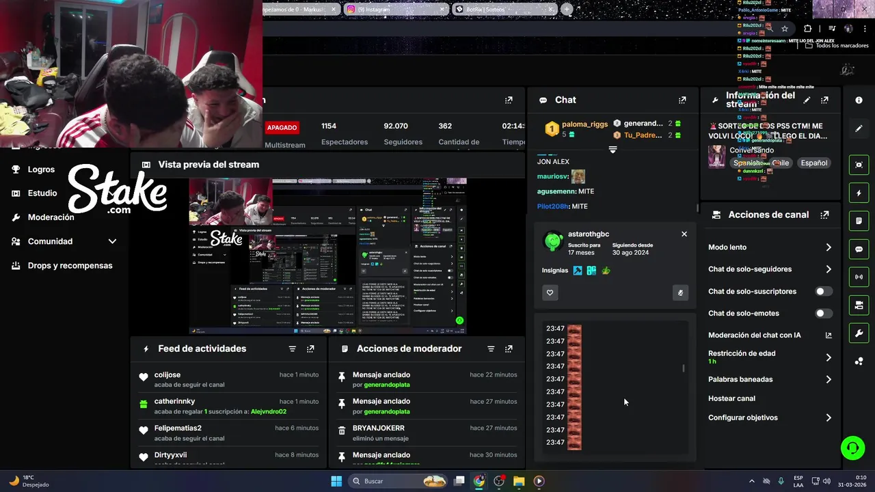This screenshot has height=492, width=875.
Task: Toggle stream preview widget in right sidebar
Action: tap(859, 165)
